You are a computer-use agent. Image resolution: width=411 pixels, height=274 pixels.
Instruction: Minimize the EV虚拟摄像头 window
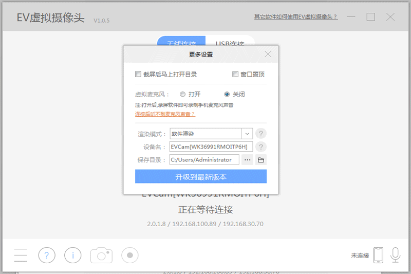(351, 17)
